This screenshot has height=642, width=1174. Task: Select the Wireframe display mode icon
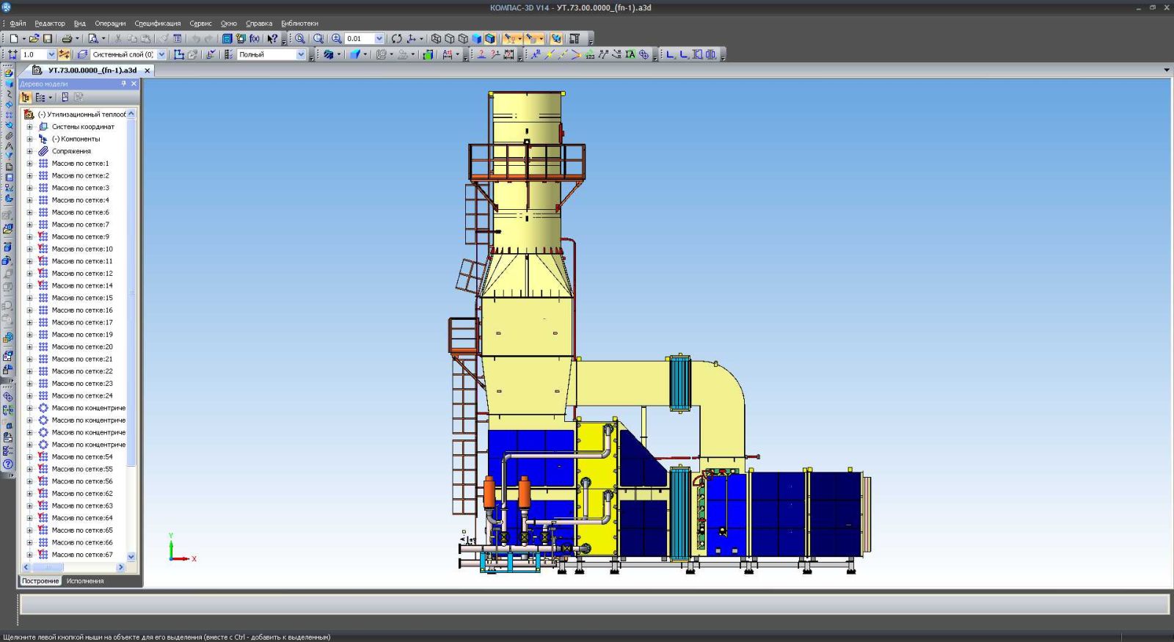click(436, 38)
